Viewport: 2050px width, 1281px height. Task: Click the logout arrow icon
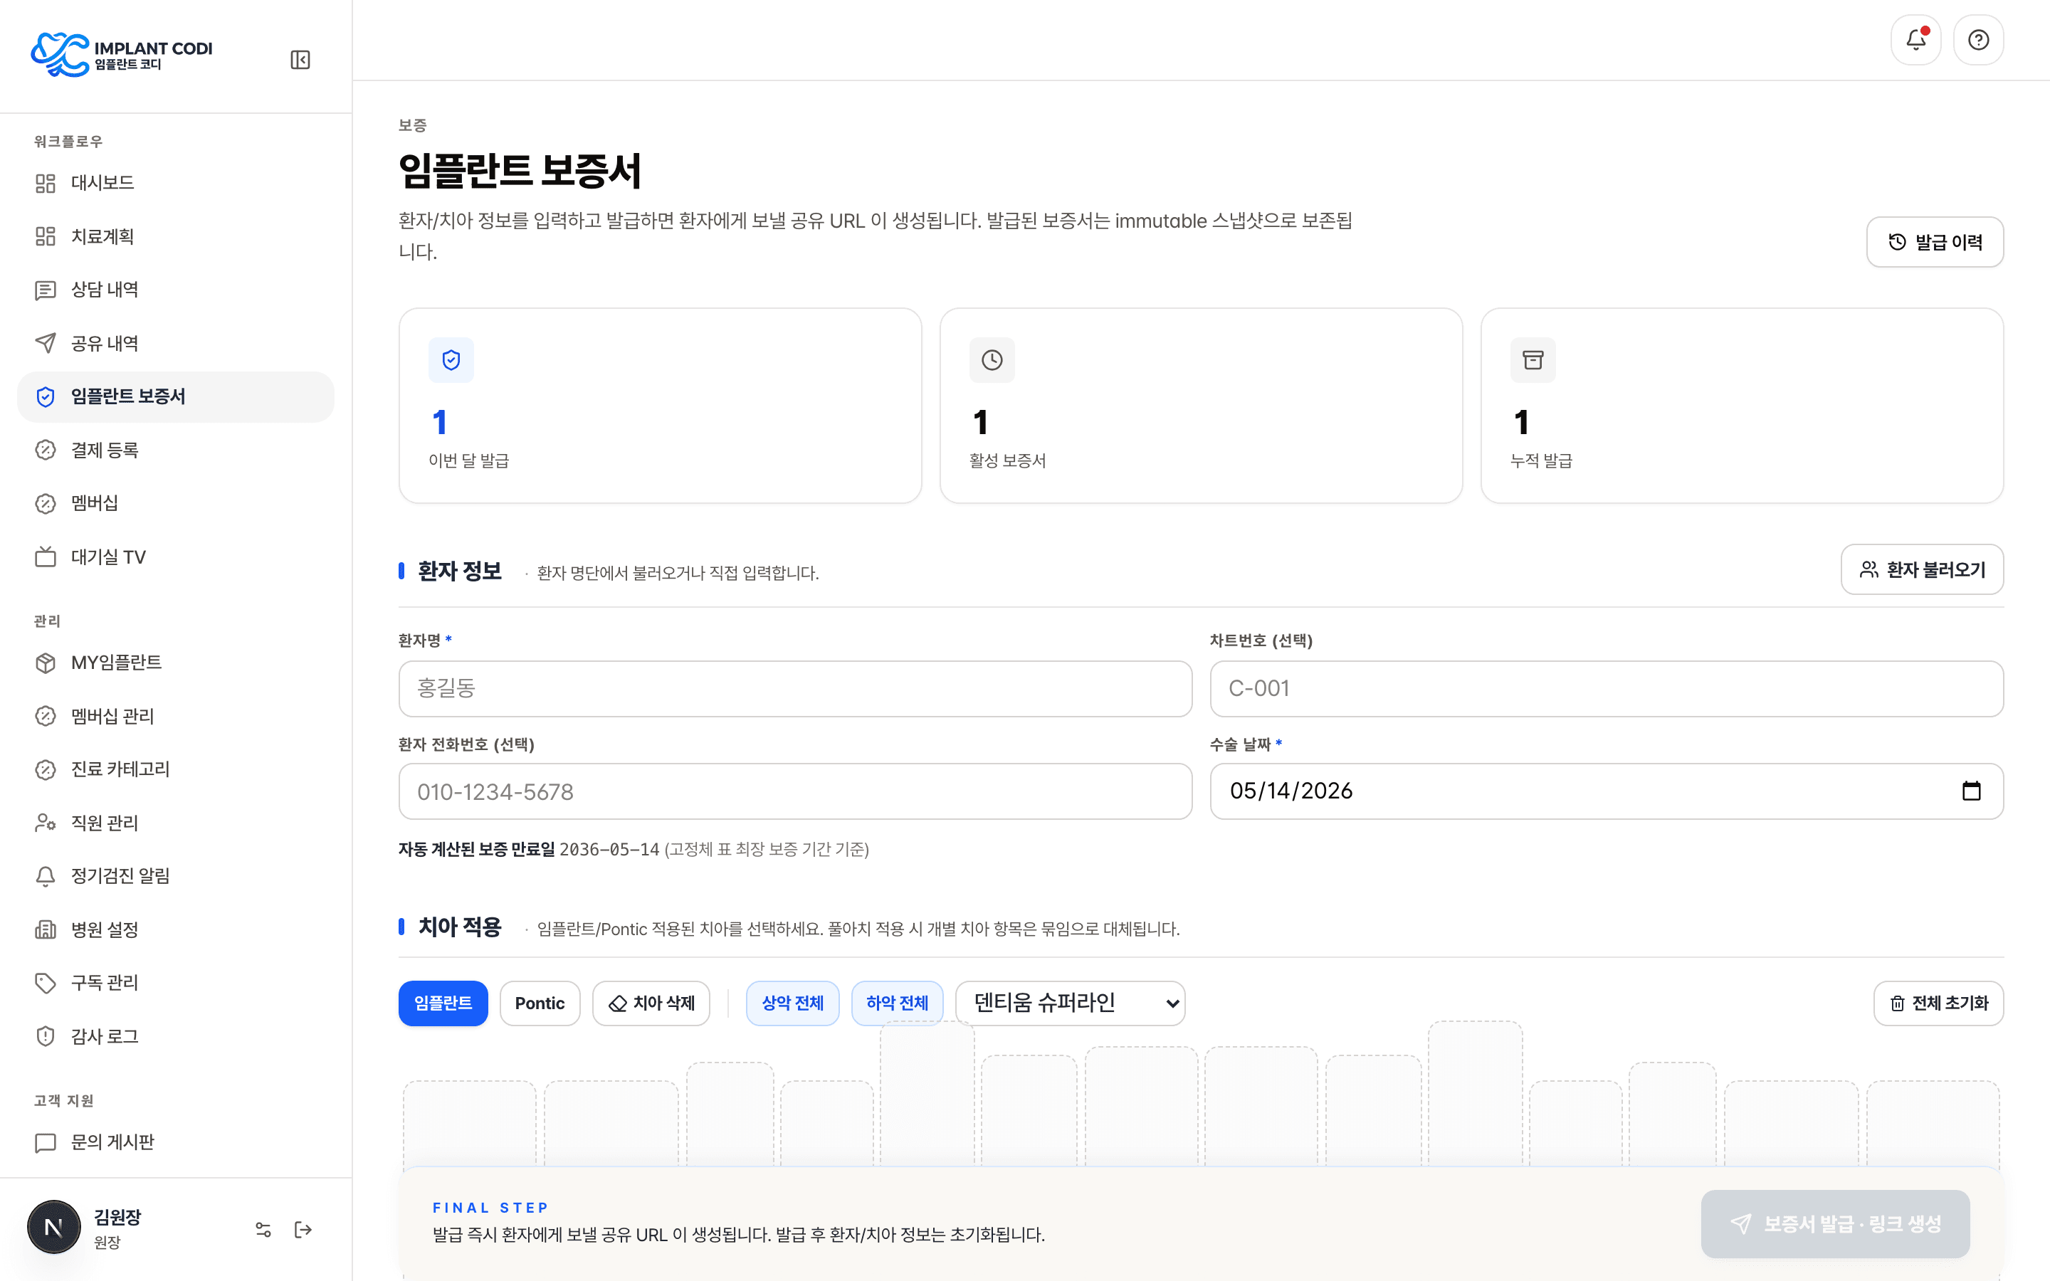pos(303,1229)
